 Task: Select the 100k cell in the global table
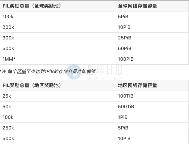(x=8, y=16)
